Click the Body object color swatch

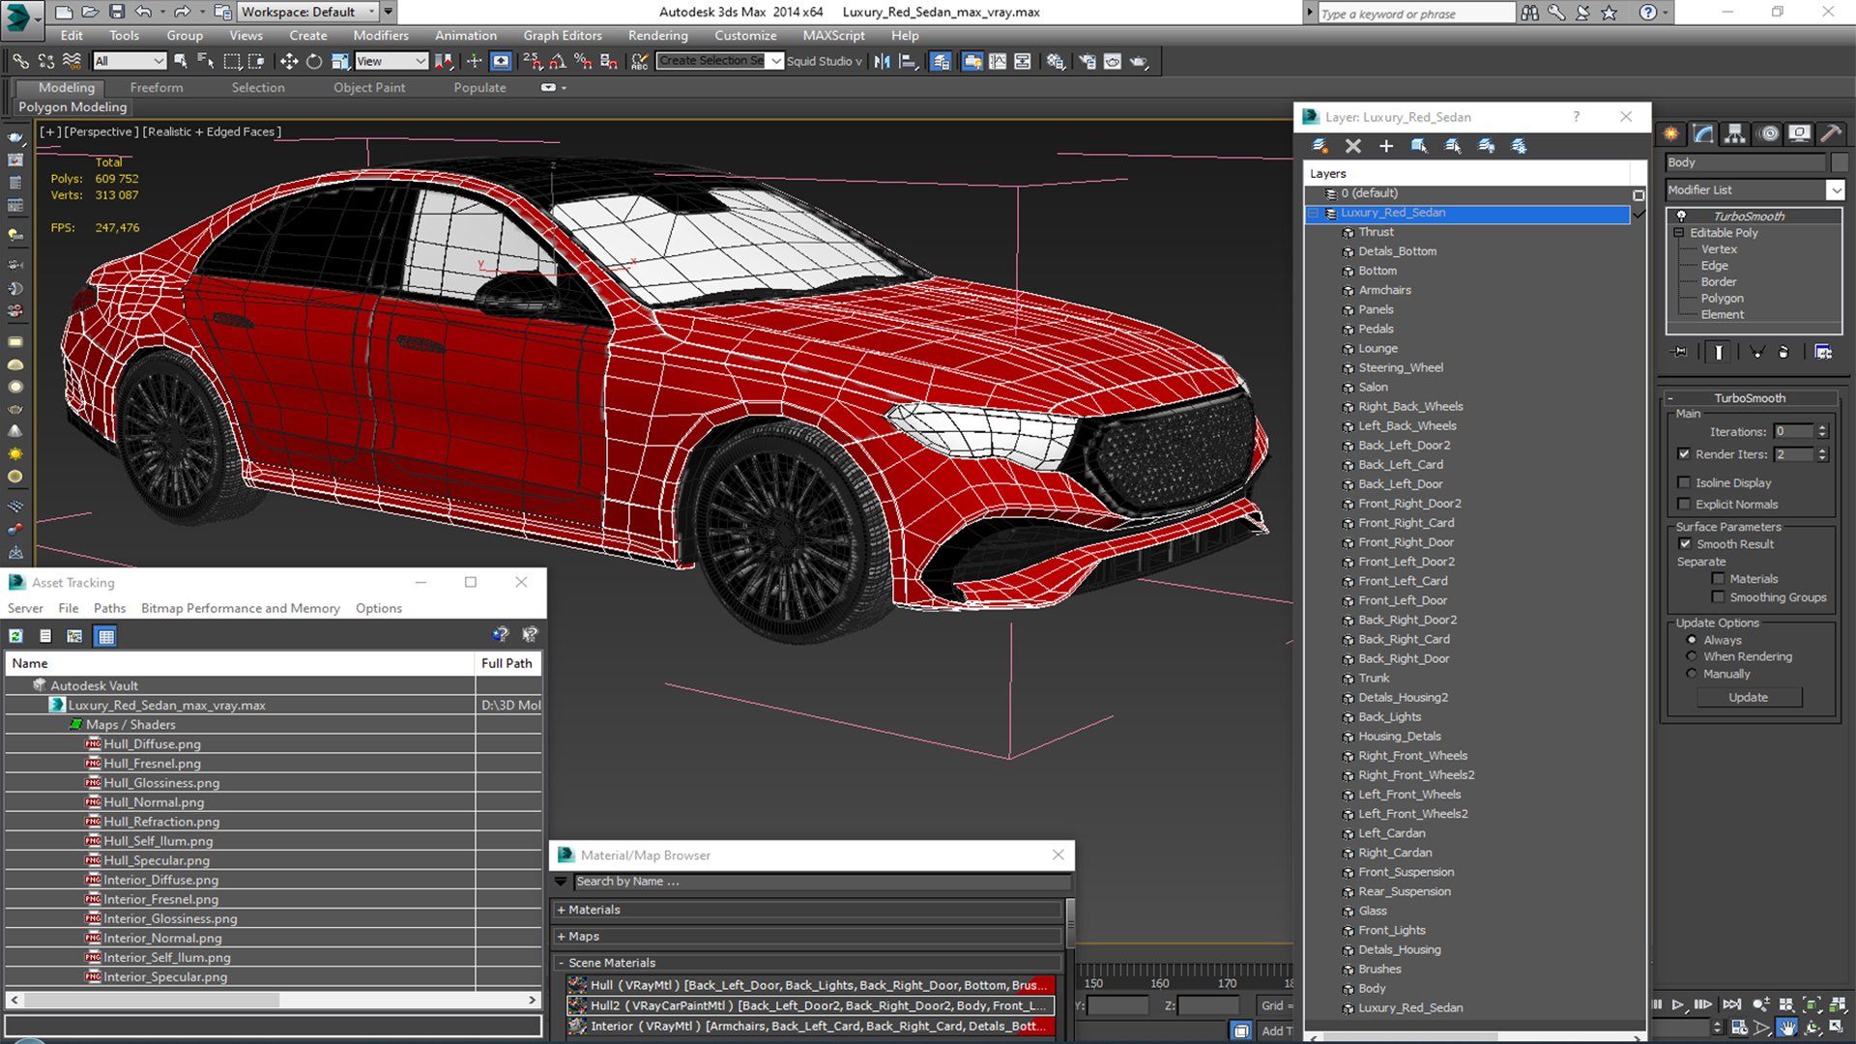(1839, 162)
